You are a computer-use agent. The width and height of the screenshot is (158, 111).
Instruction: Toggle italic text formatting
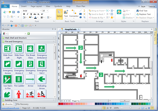click(x=27, y=14)
